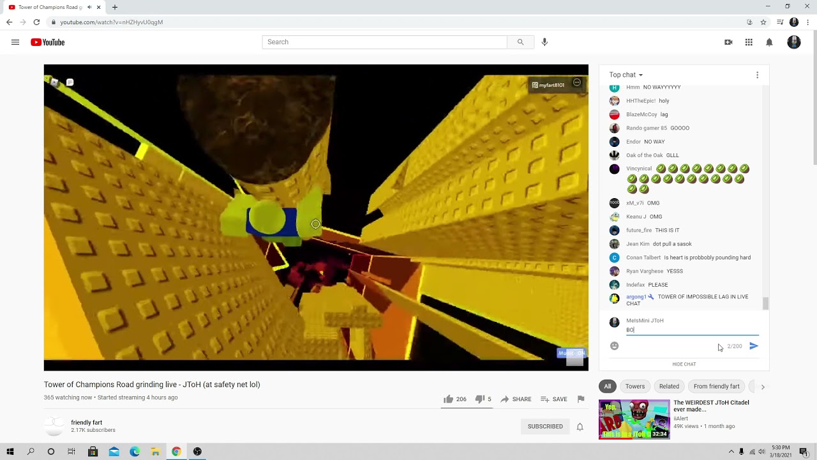The image size is (817, 460).
Task: Open a new Chrome tab
Action: (115, 7)
